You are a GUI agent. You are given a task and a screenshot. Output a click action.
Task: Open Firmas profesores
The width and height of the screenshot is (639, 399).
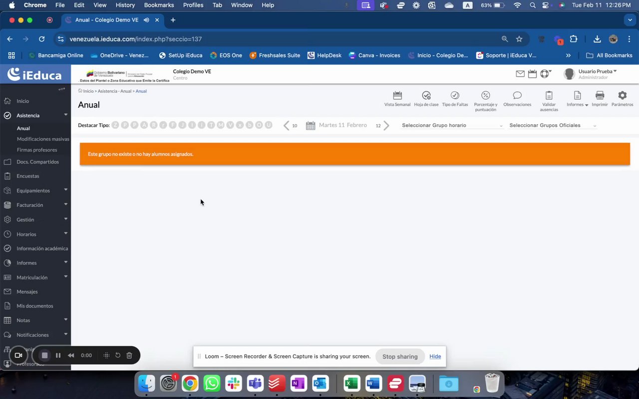37,150
